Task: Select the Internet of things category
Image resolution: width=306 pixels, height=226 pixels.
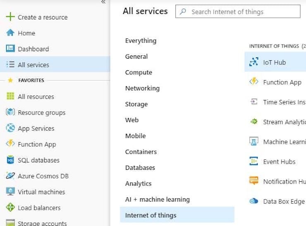Action: click(177, 214)
